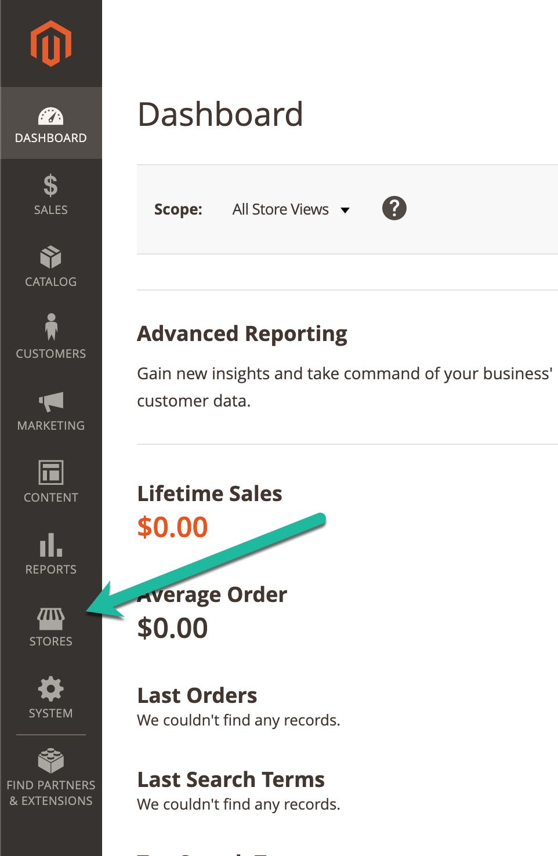Open the Catalog section via its box icon
Screen dimensions: 558x856
pos(50,257)
